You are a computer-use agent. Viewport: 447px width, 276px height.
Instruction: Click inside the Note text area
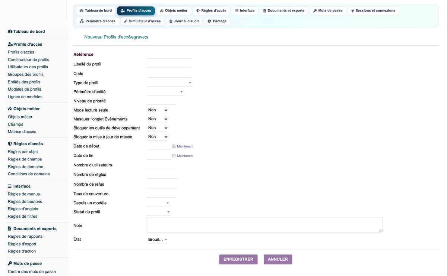coord(264,225)
